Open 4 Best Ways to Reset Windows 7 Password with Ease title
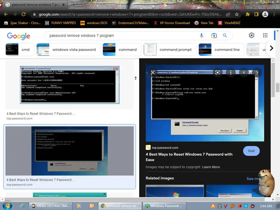The image size is (280, 210). (x=189, y=157)
